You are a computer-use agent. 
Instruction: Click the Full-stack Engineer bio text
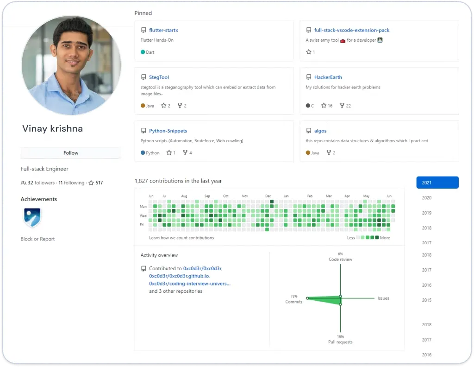[44, 169]
